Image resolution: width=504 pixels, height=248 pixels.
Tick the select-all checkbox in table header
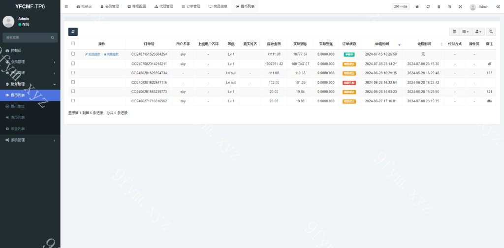pyautogui.click(x=73, y=44)
